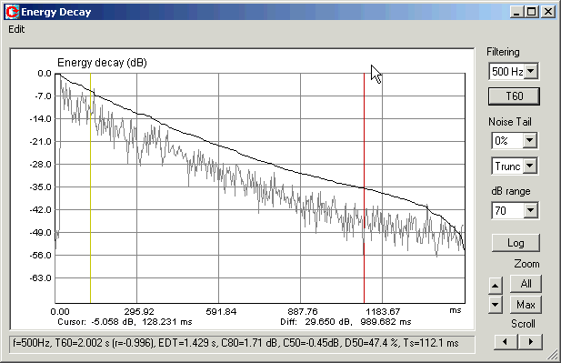The width and height of the screenshot is (561, 363).
Task: Open the dB range 70 dropdown
Action: pos(530,210)
